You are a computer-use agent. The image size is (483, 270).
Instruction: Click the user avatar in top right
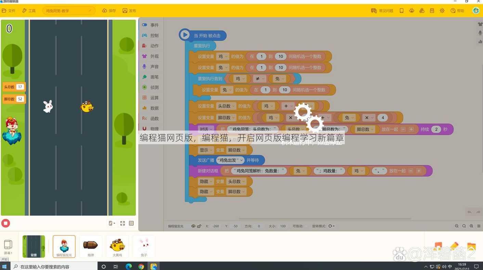point(476,10)
